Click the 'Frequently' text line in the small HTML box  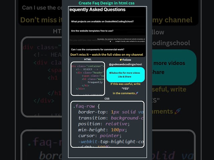point(95,82)
